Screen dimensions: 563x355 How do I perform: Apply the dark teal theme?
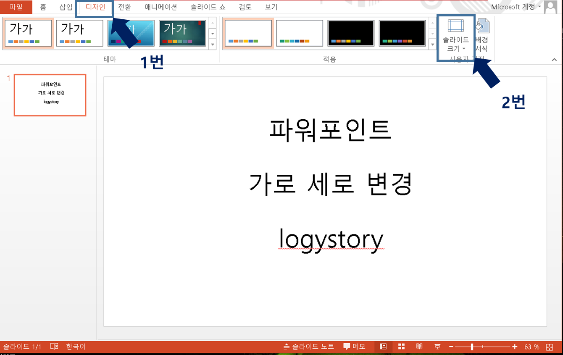coord(182,33)
